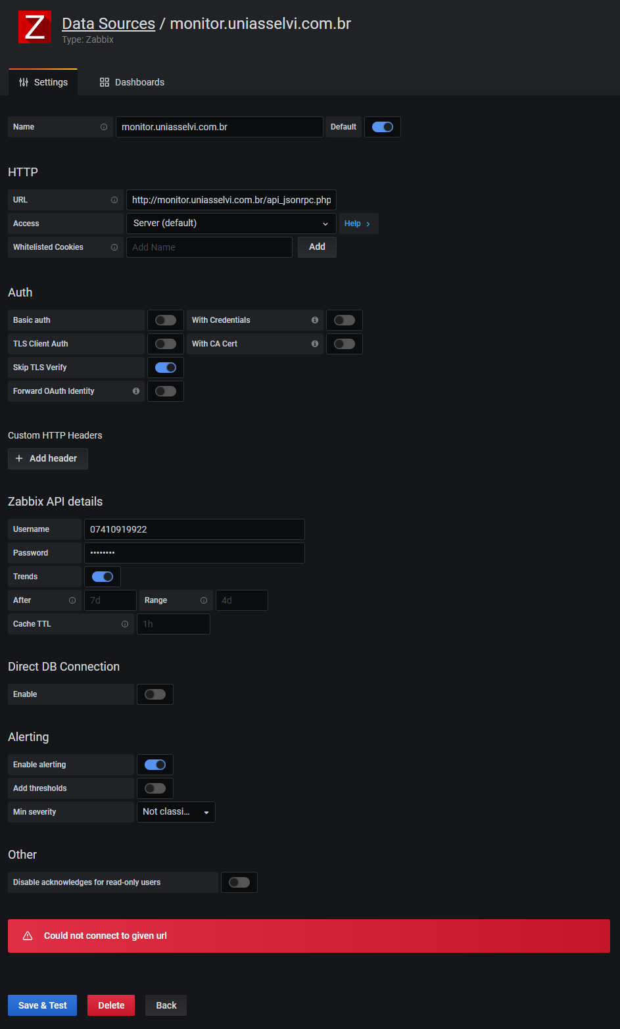Focus the data source Name input

(220, 127)
